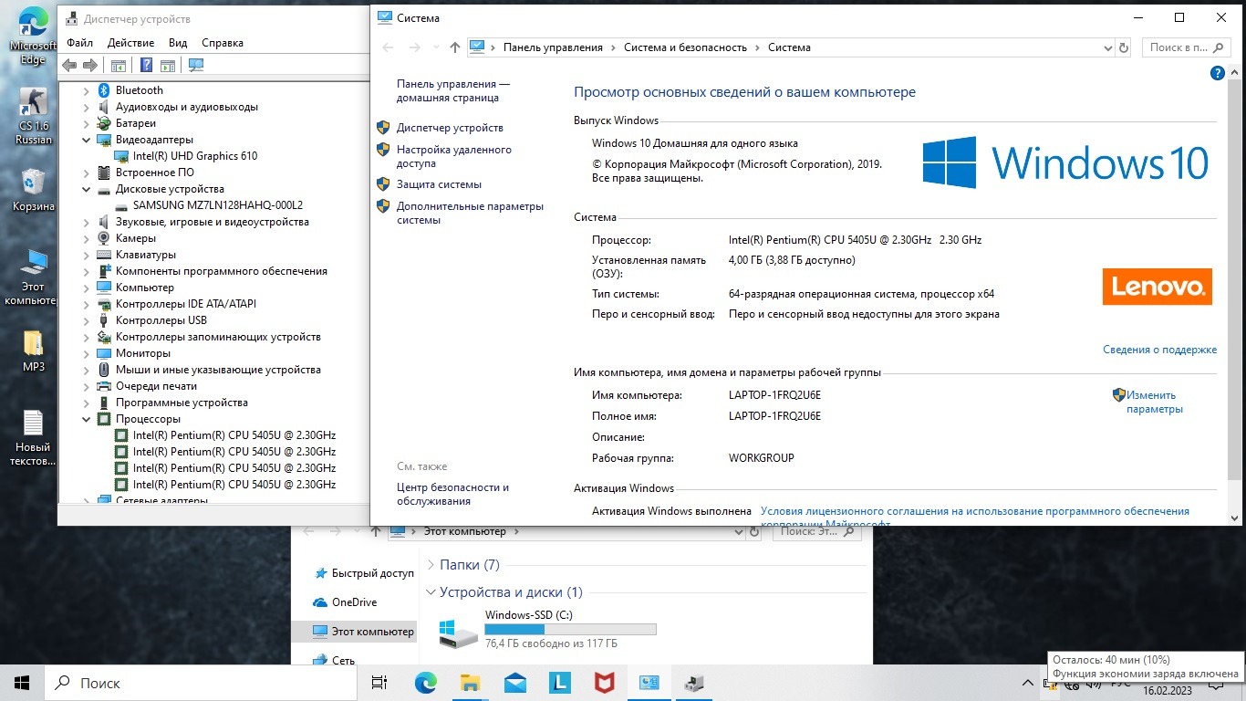Select Intel(R) UHD Graphics 610 device

tap(195, 156)
